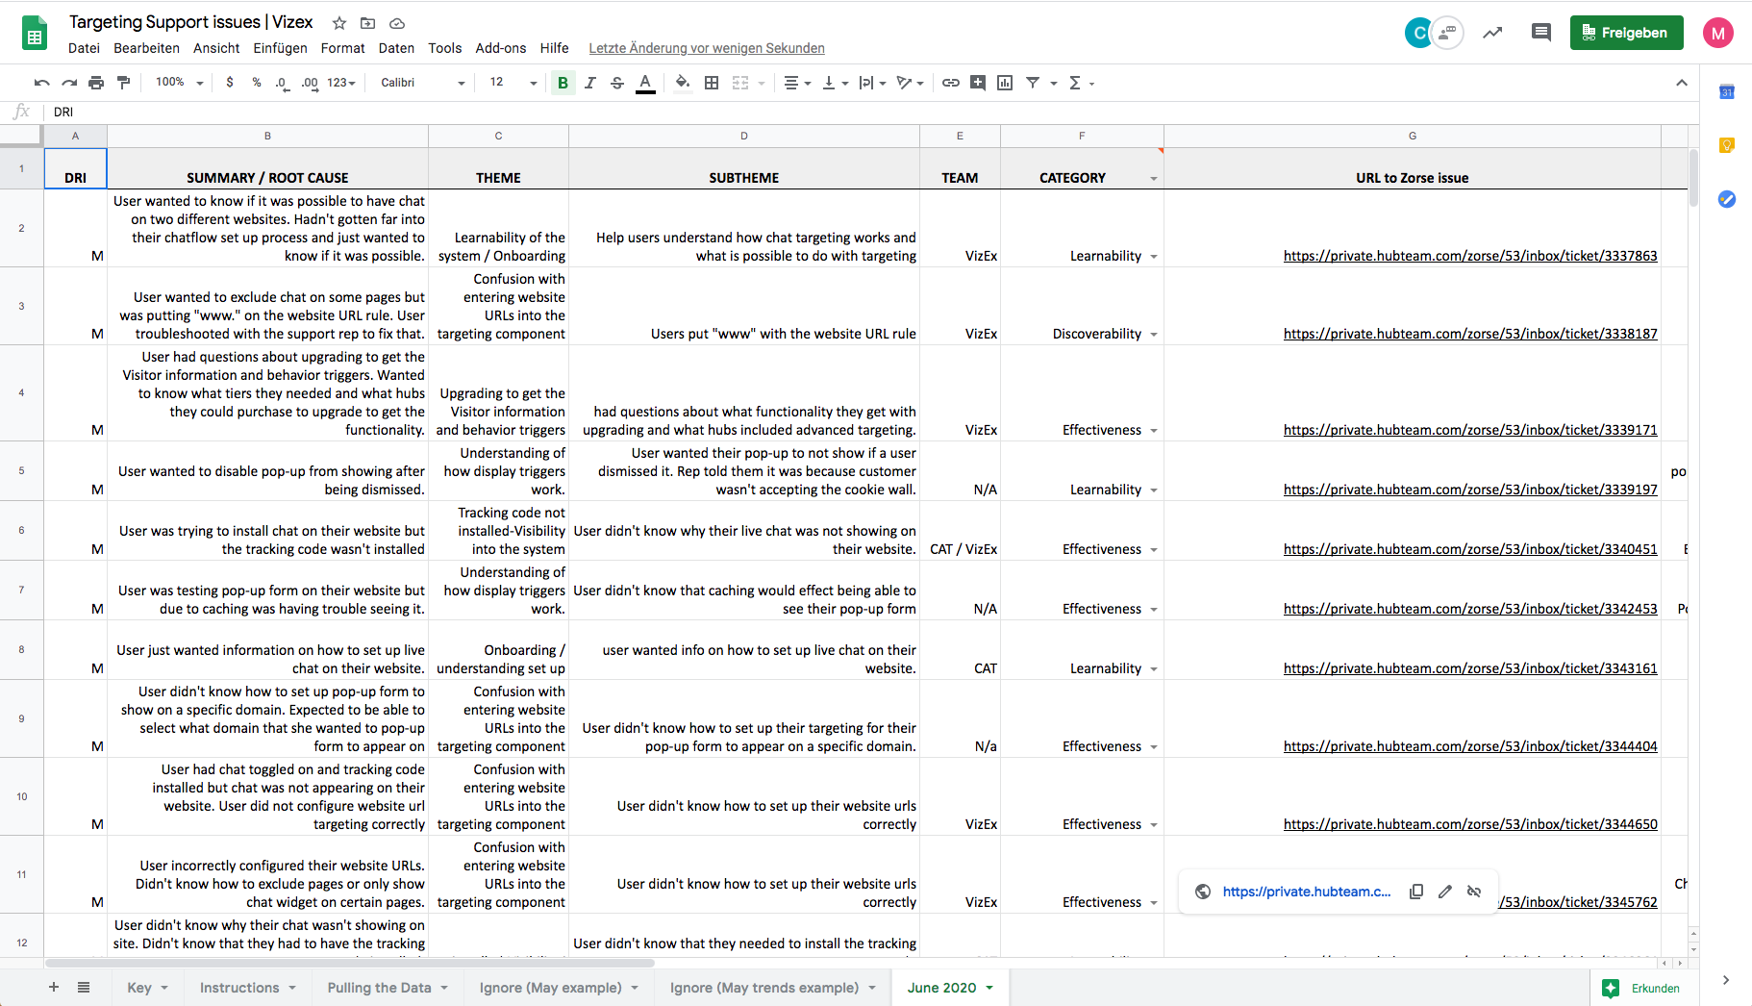
Task: Open the Add-ons menu
Action: pyautogui.click(x=501, y=48)
